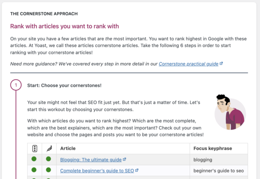Click the step 1 circle number
Image resolution: width=260 pixels, height=179 pixels.
point(16,85)
